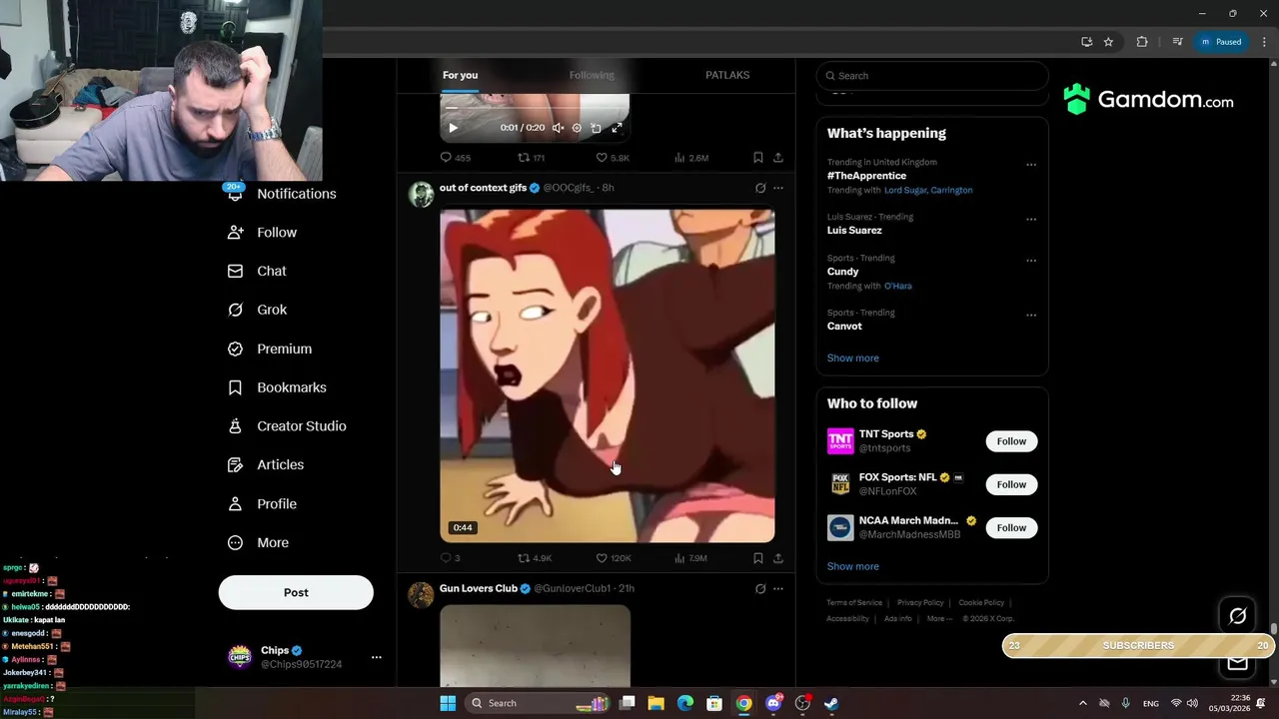1279x719 pixels.
Task: Open Notifications in the sidebar
Action: 284,194
